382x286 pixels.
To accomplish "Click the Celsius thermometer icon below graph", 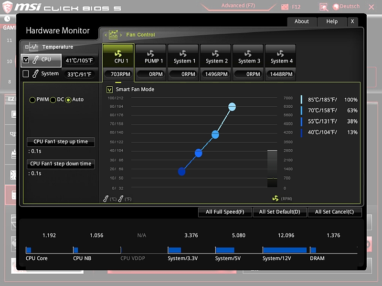I will pyautogui.click(x=106, y=199).
